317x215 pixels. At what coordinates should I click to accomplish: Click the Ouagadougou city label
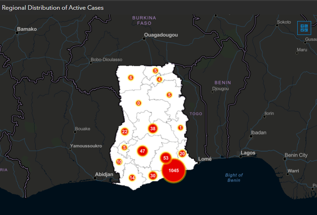(161, 35)
